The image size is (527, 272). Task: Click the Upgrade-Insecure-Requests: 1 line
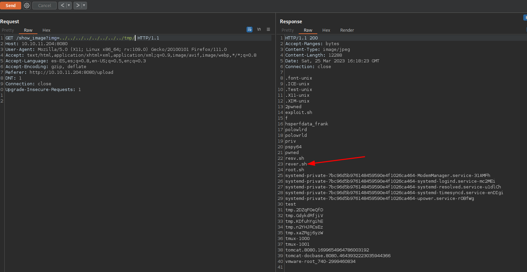[x=43, y=90]
